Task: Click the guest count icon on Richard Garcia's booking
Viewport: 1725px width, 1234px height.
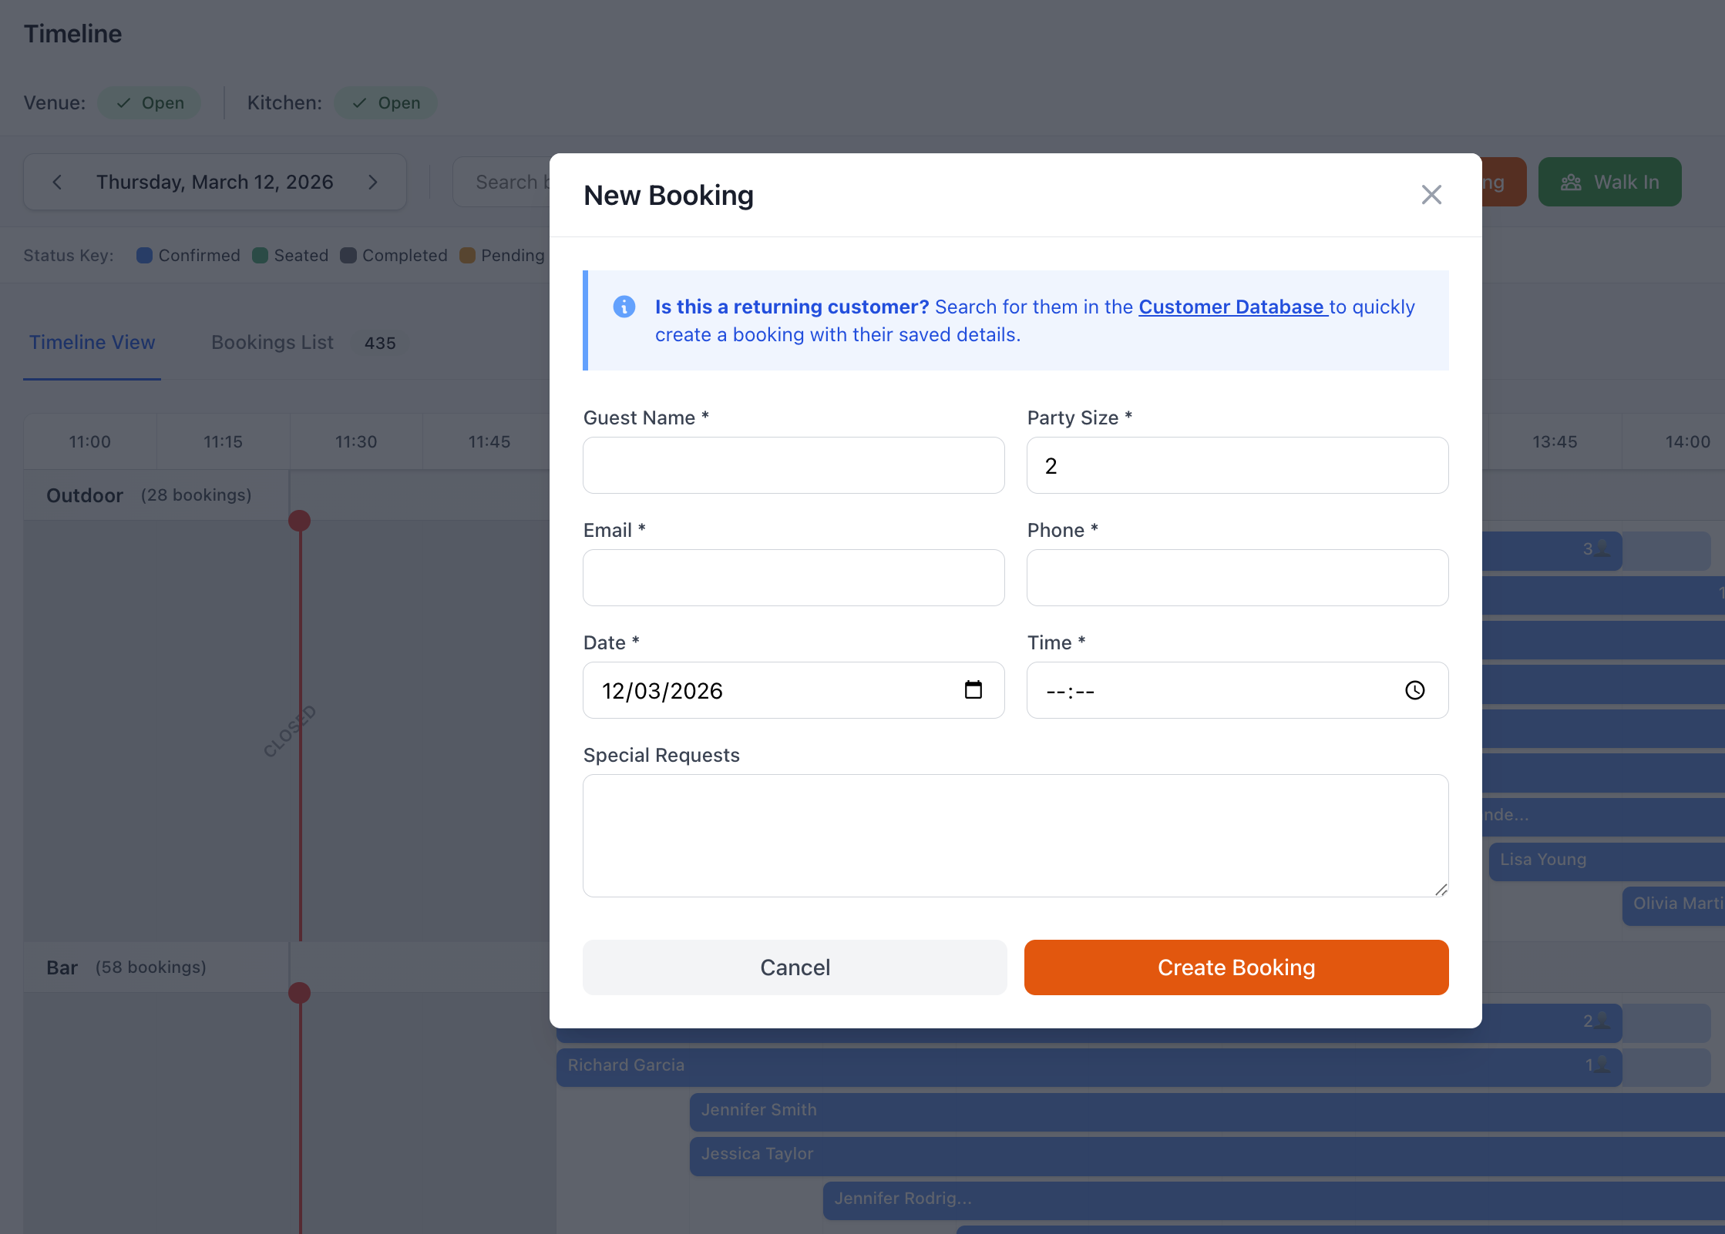Action: point(1599,1067)
